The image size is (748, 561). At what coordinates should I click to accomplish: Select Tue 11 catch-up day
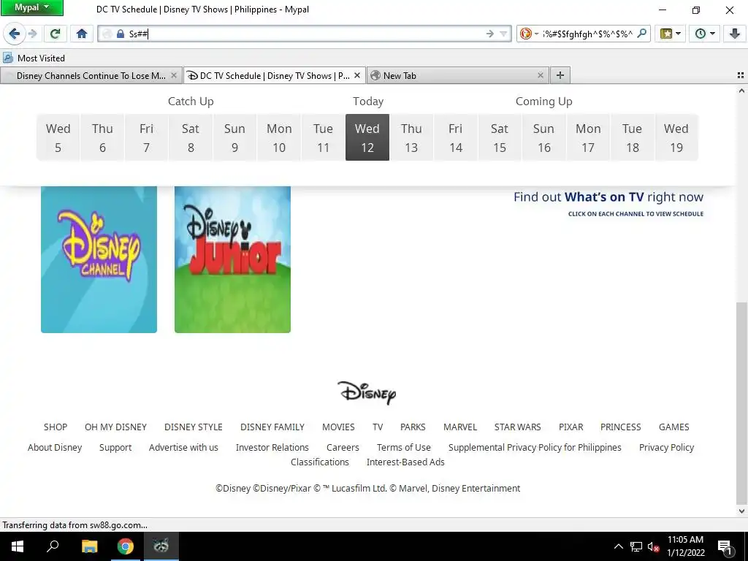tap(323, 137)
